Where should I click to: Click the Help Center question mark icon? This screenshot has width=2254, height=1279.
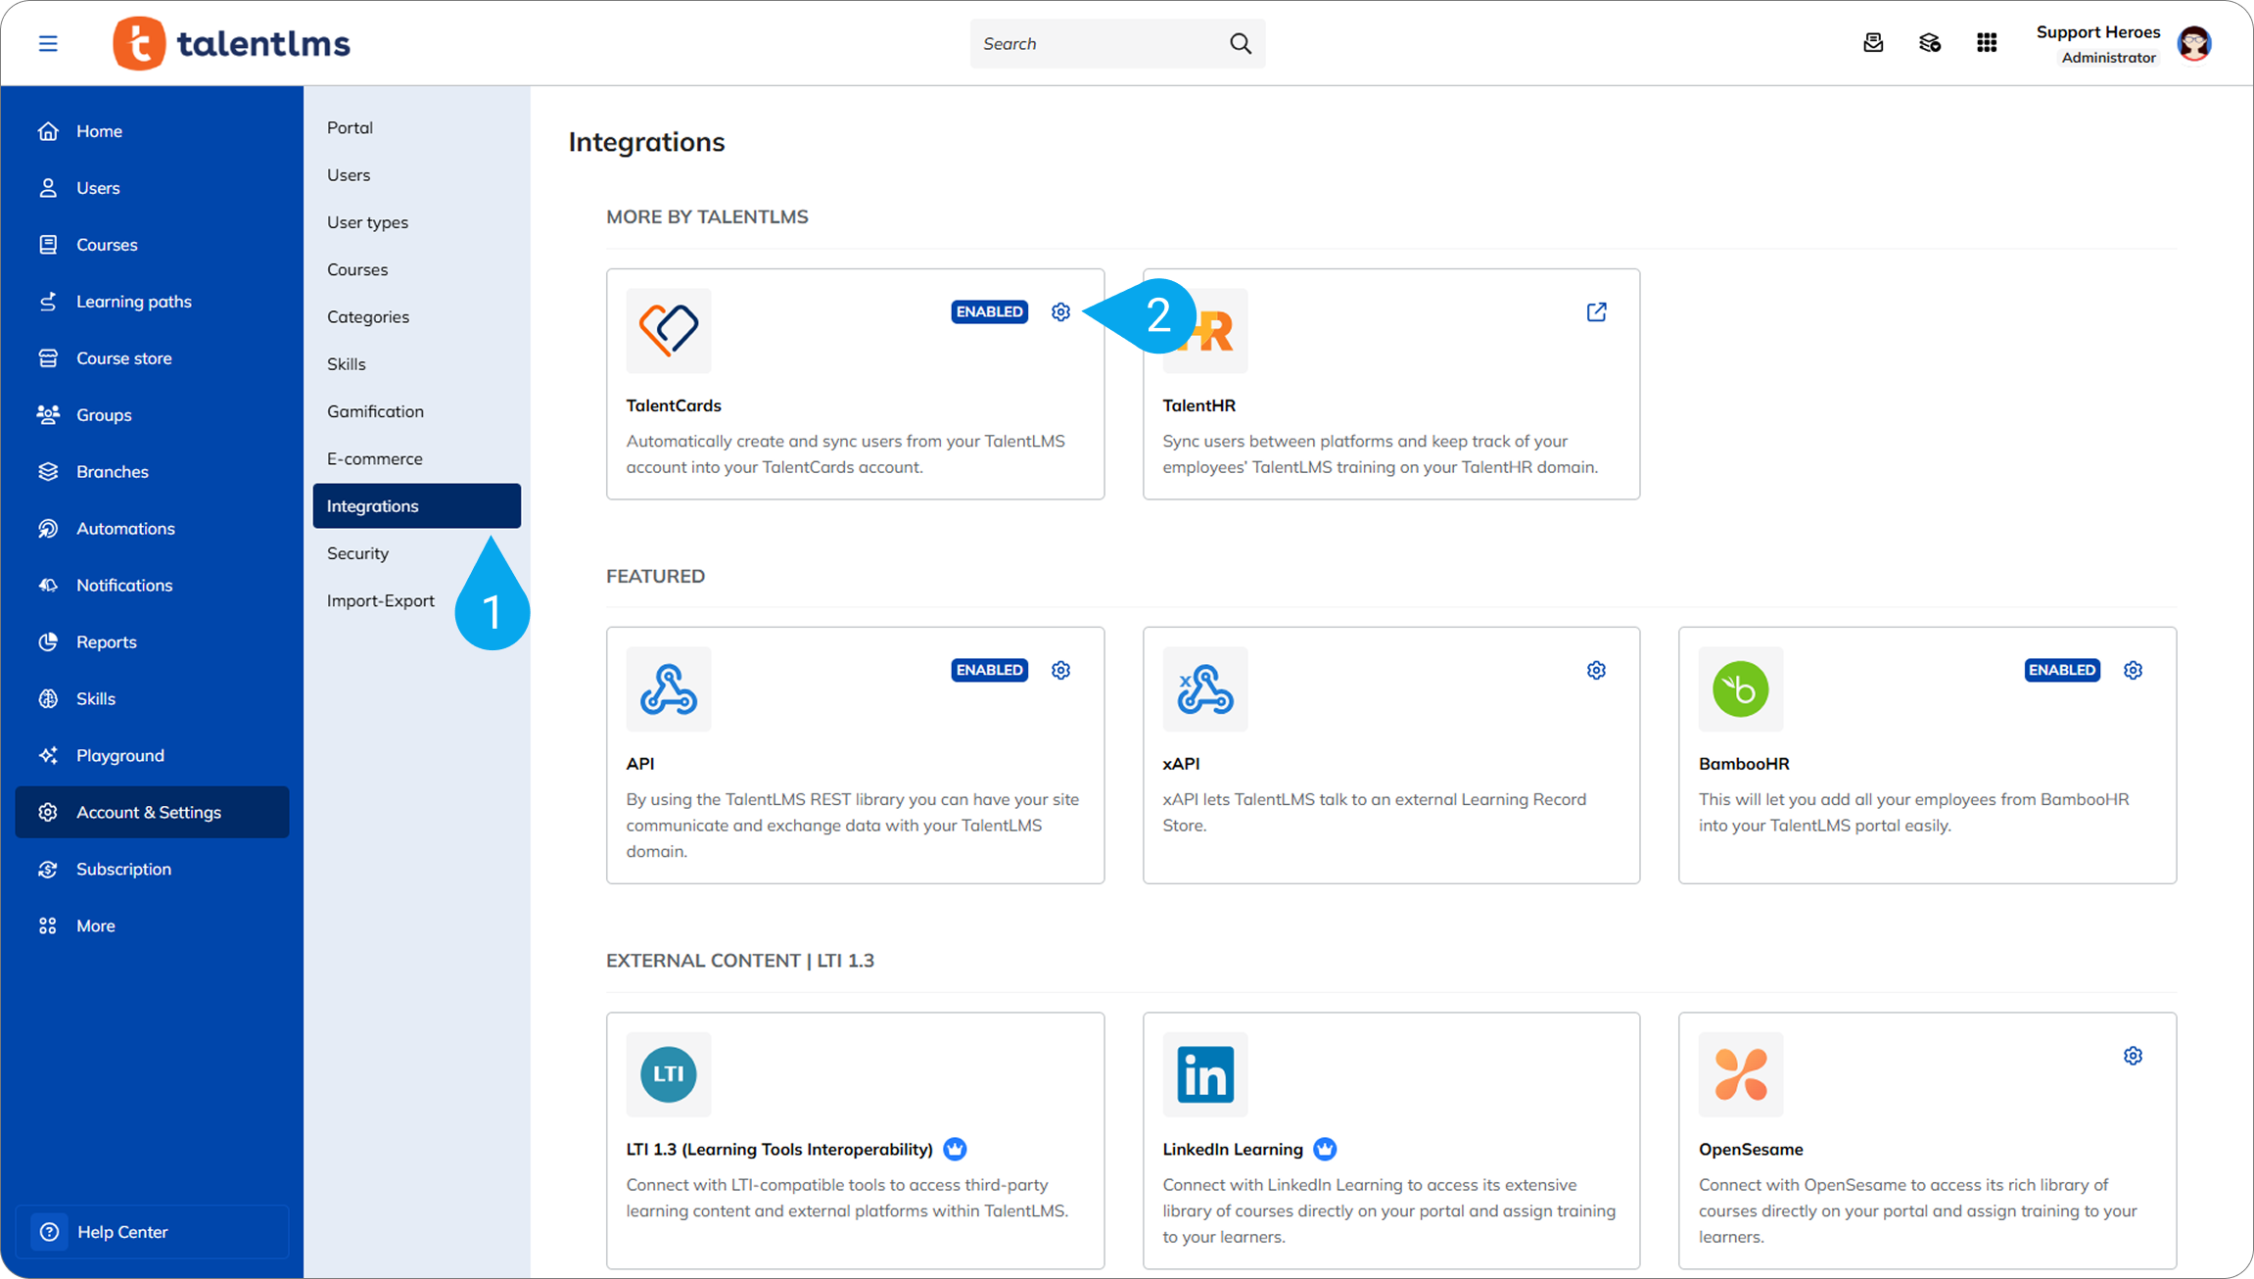click(50, 1232)
